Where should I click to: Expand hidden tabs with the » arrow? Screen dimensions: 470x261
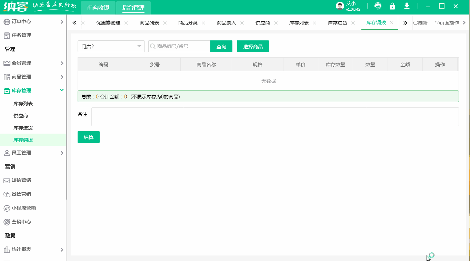pos(405,22)
